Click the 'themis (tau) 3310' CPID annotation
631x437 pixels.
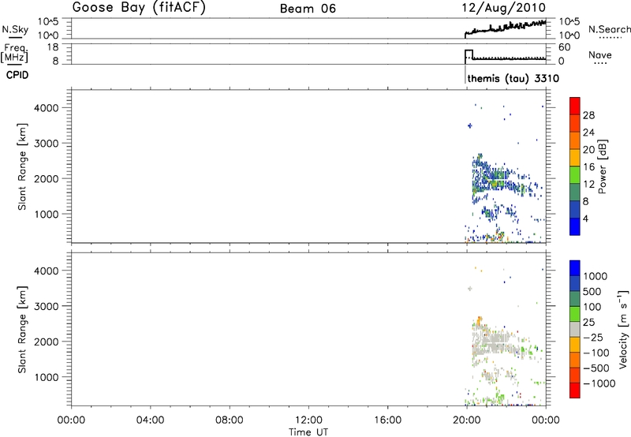[x=513, y=78]
